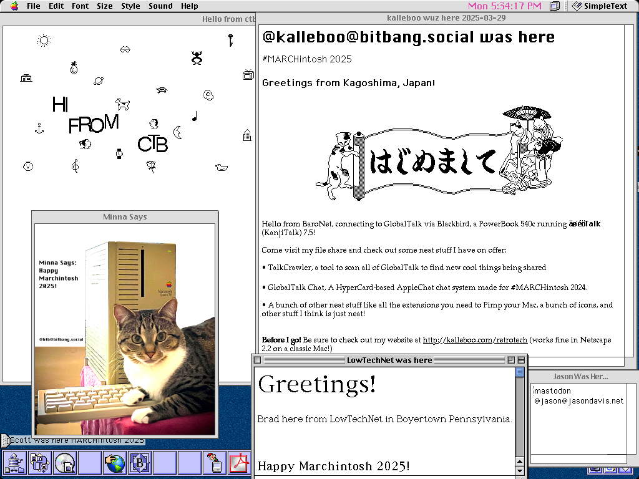This screenshot has width=639, height=479.
Task: Click the disk copy launcher icon
Action: click(40, 463)
